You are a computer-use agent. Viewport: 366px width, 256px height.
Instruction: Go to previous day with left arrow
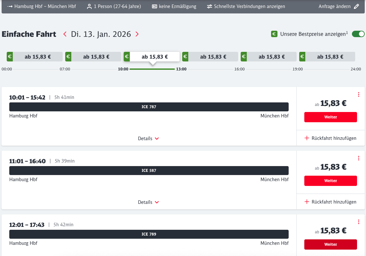click(x=65, y=34)
